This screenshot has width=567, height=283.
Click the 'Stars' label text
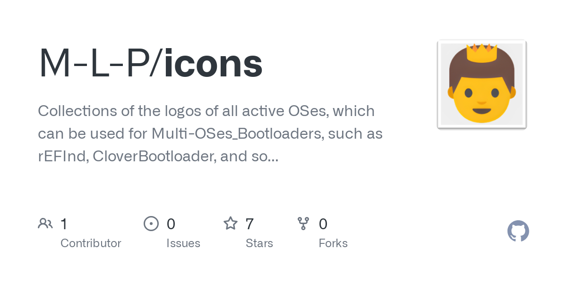tap(259, 243)
